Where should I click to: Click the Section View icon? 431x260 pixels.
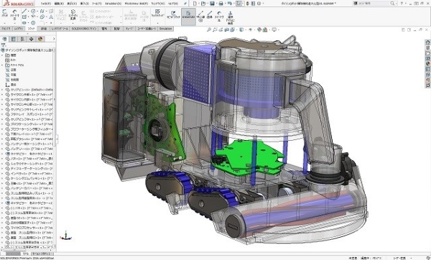click(x=226, y=29)
